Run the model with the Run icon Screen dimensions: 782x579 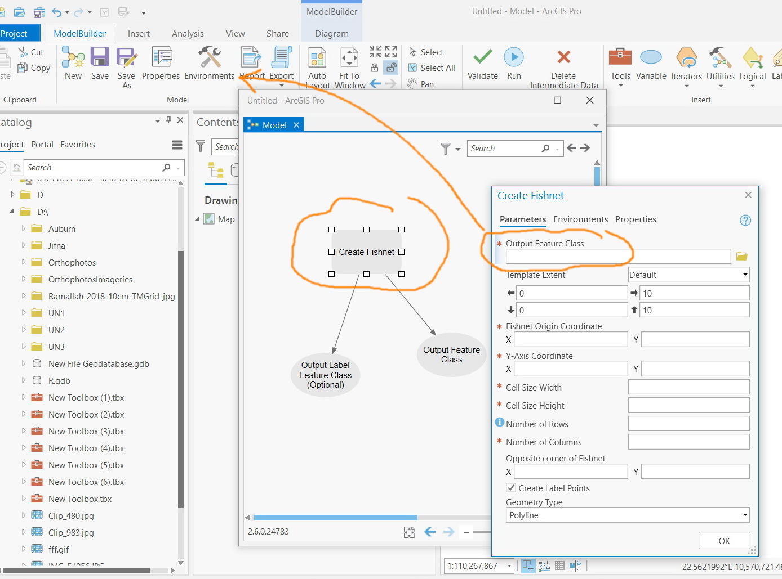(514, 58)
